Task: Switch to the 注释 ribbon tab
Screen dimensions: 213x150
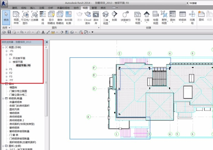Action: (x=41, y=8)
